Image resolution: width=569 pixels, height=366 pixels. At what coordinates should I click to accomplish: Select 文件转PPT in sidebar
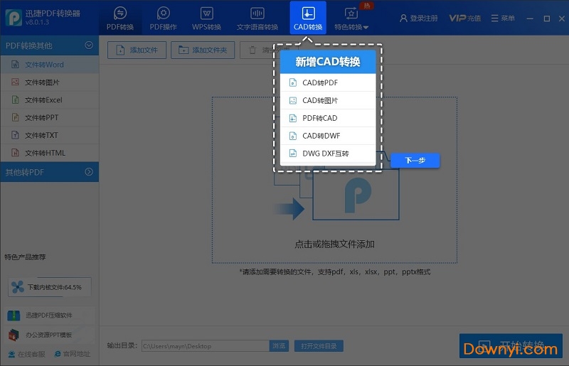coord(49,117)
